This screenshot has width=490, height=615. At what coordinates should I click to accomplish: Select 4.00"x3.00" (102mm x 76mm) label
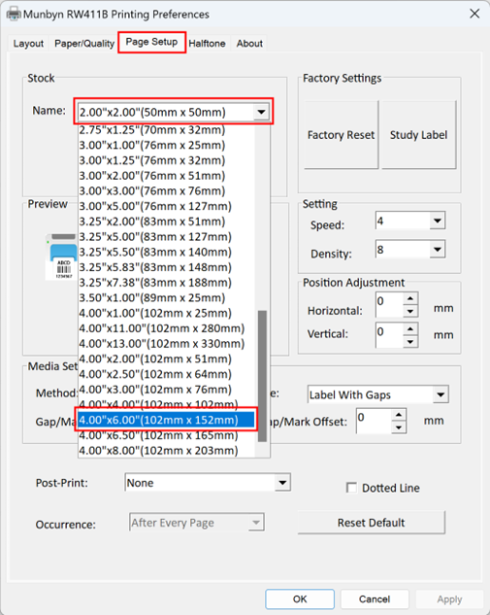point(167,390)
